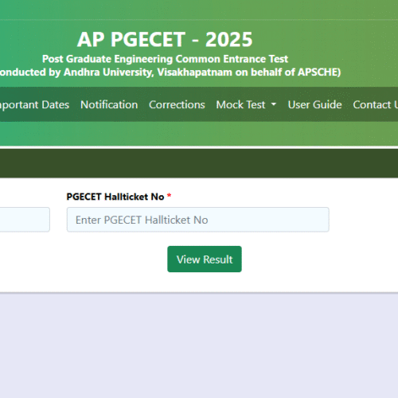This screenshot has height=398, width=398.
Task: Click the partially visible input field on the left
Action: point(25,220)
